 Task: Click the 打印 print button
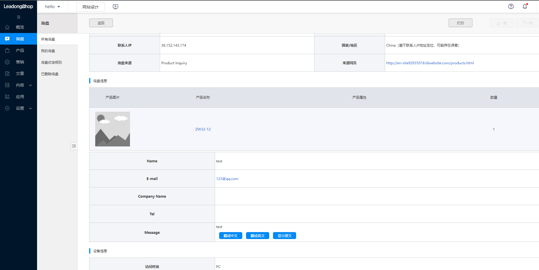(460, 23)
